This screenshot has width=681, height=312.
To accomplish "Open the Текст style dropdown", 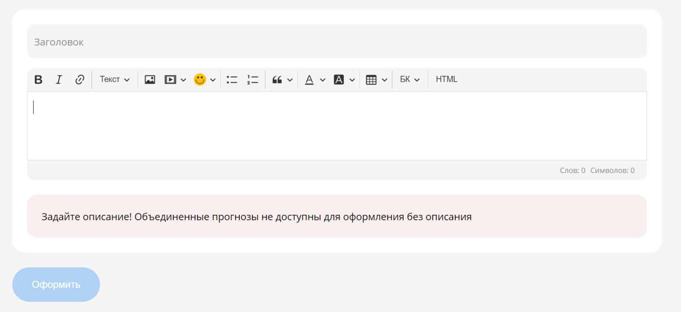I will (x=115, y=79).
